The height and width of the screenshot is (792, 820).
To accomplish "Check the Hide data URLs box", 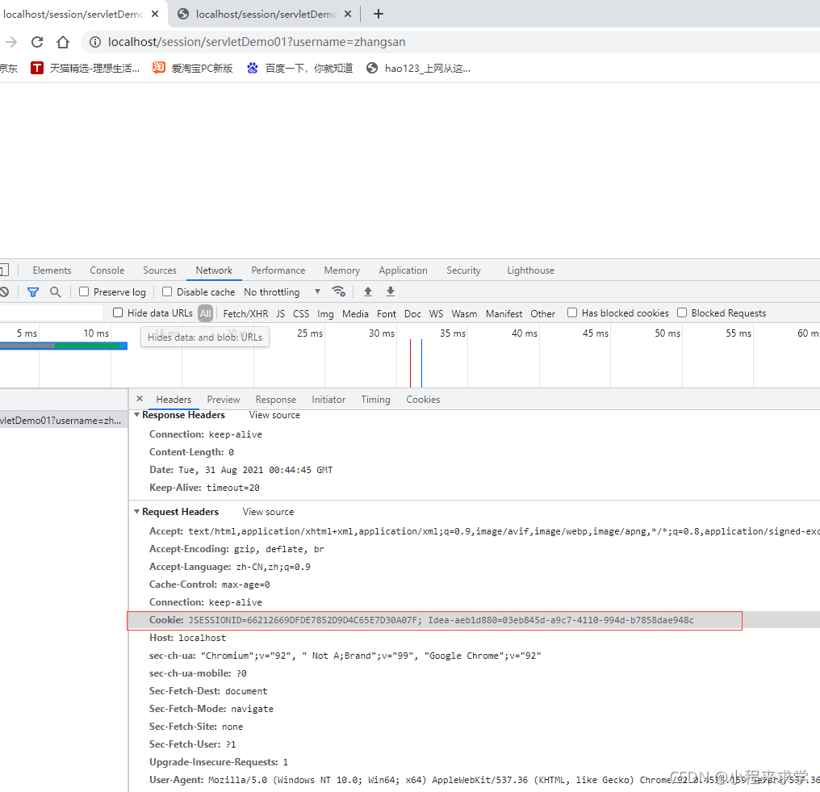I will pyautogui.click(x=117, y=312).
